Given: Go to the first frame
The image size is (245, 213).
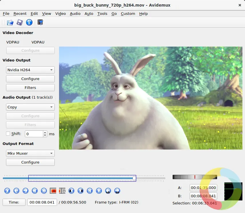Looking at the screenshot, I should pyautogui.click(x=90, y=191).
